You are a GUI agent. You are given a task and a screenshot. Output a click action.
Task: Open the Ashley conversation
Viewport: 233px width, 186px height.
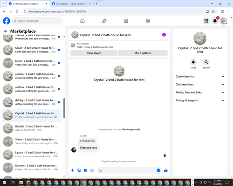[32, 102]
